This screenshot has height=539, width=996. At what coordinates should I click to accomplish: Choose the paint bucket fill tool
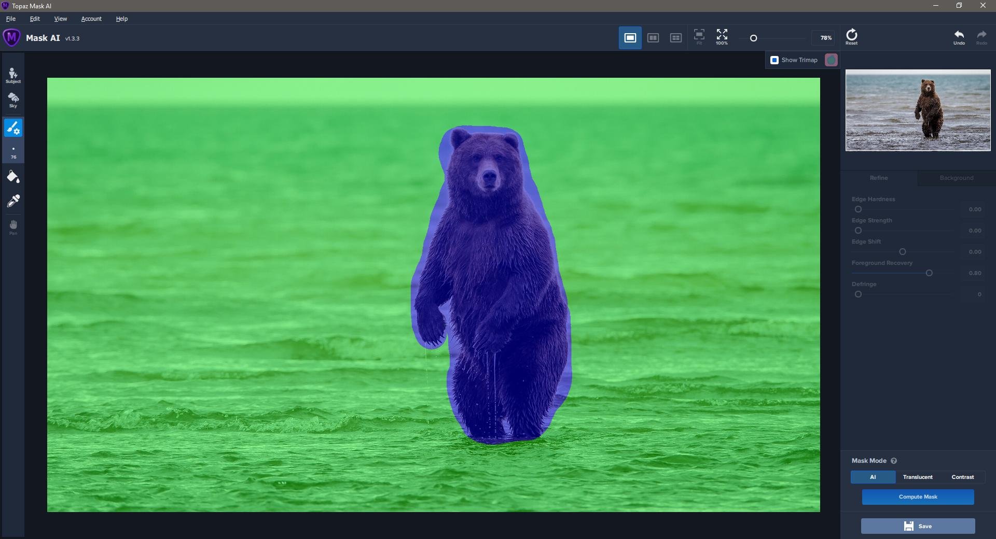[x=13, y=177]
